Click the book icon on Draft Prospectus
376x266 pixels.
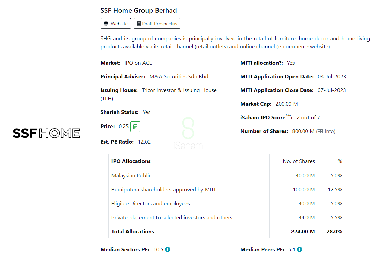(139, 24)
